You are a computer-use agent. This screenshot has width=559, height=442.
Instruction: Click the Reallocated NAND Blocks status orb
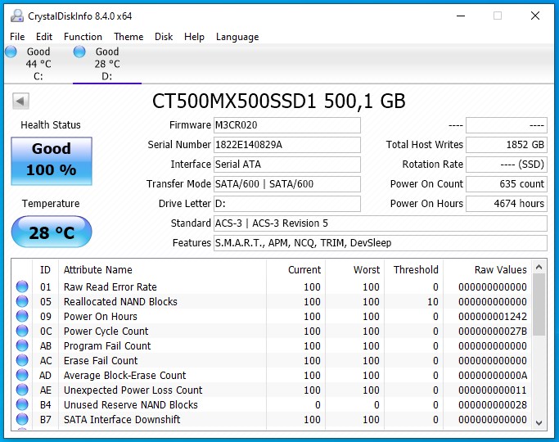click(x=22, y=302)
